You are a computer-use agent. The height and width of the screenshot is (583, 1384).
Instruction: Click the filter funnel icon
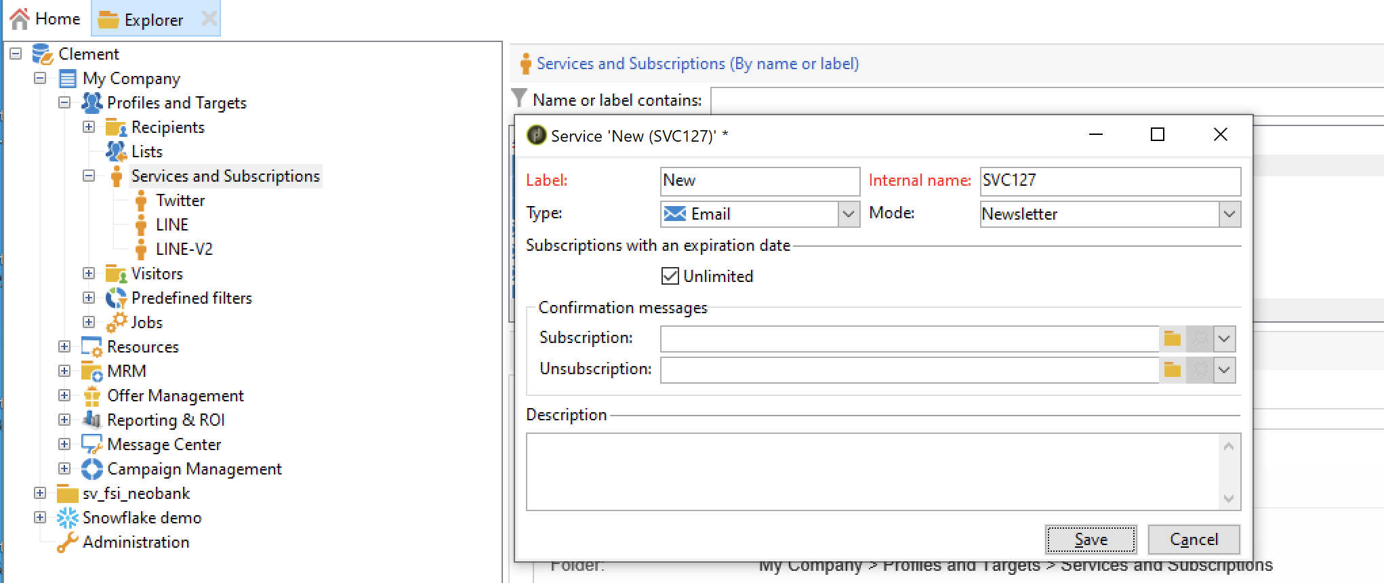pyautogui.click(x=519, y=99)
